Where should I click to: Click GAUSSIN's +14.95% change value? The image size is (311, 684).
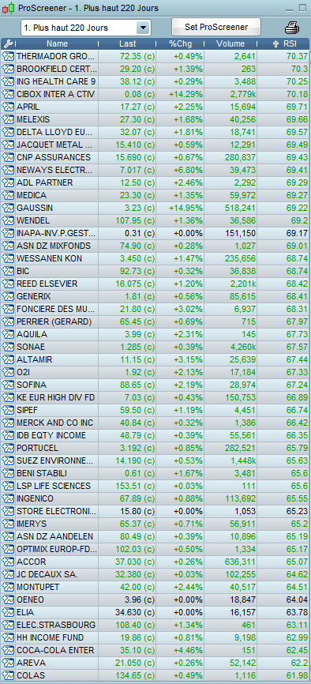[185, 208]
